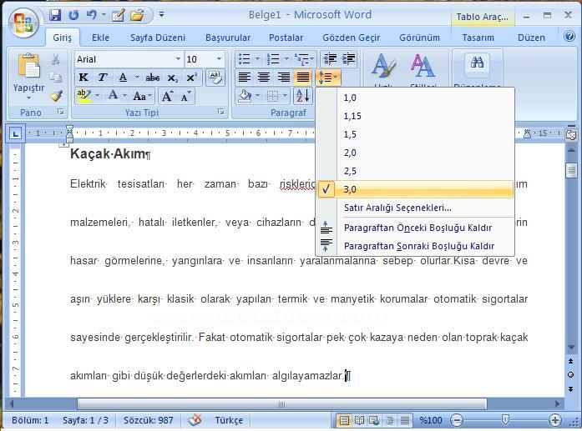The width and height of the screenshot is (582, 431).
Task: Align paragraph left
Action: pos(244,77)
